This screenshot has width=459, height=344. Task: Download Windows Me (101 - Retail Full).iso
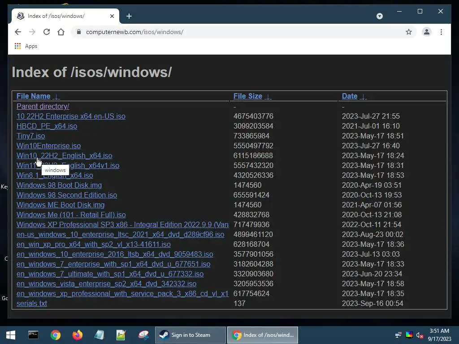[x=71, y=215]
